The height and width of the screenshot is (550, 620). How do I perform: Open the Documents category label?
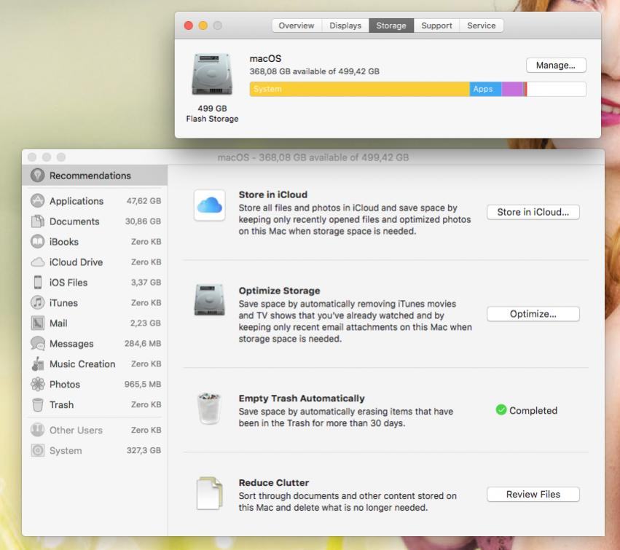click(74, 221)
